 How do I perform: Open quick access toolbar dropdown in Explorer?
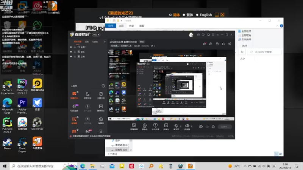point(122,21)
